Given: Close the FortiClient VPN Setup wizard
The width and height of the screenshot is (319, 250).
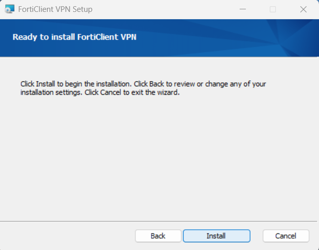Looking at the screenshot, I should click(303, 9).
